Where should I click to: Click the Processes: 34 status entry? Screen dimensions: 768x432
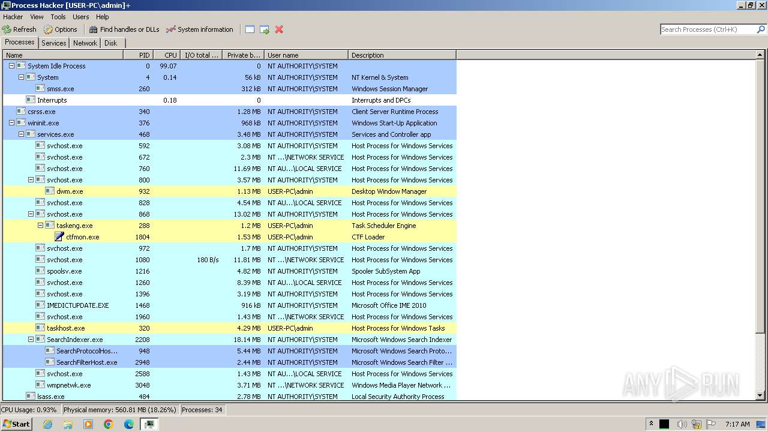pyautogui.click(x=202, y=410)
